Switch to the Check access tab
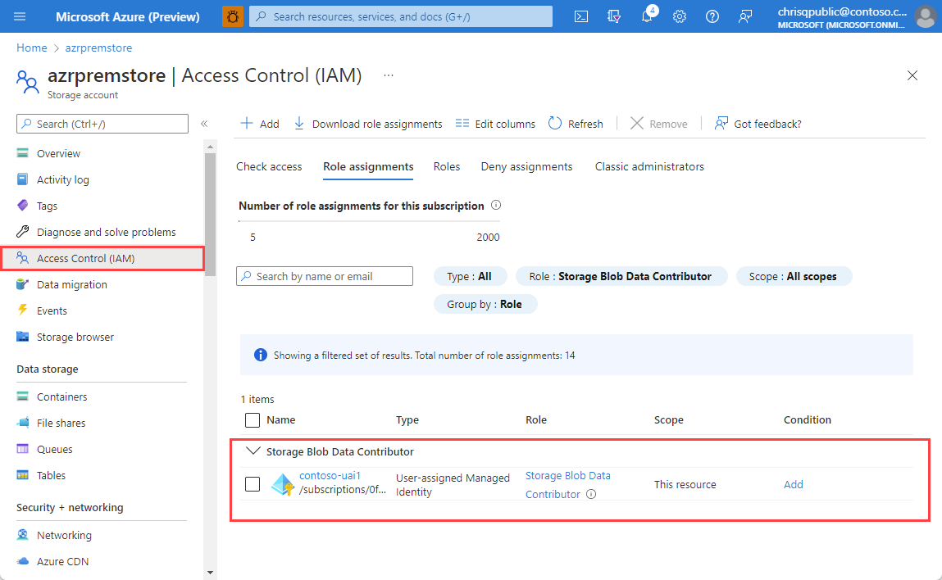Screen dimensions: 942x580 coord(269,166)
